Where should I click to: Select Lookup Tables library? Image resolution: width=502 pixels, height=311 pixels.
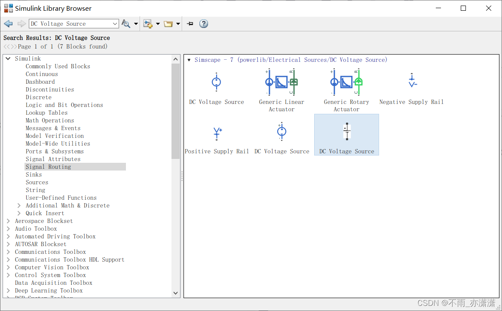pos(46,113)
